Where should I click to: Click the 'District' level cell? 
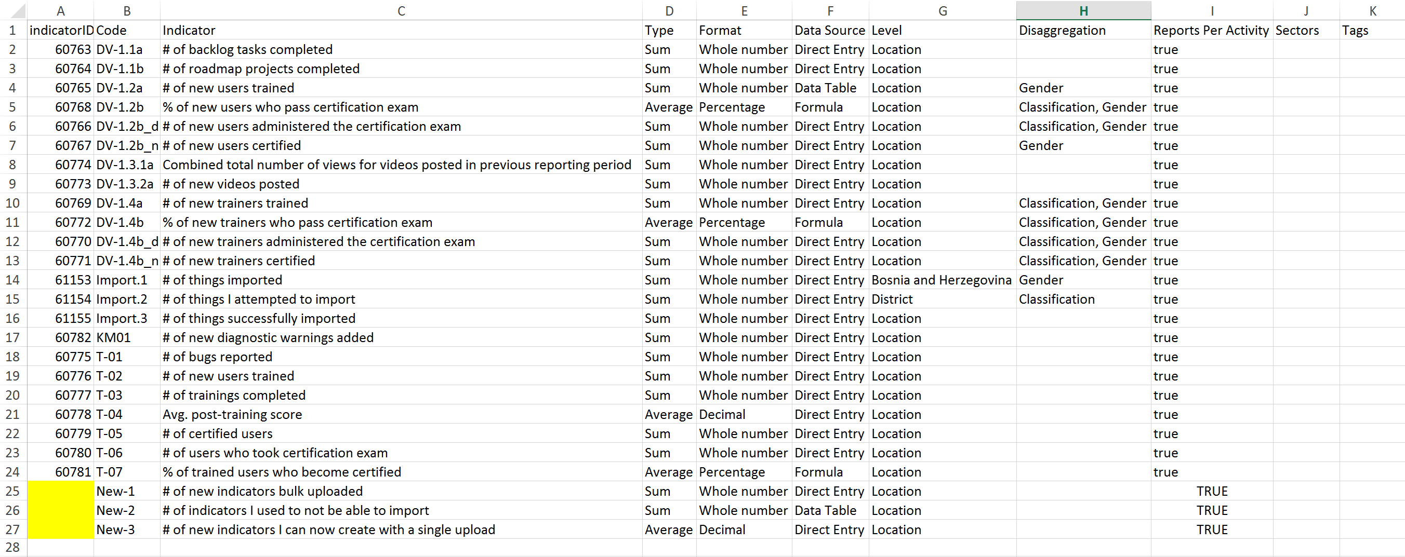(892, 299)
